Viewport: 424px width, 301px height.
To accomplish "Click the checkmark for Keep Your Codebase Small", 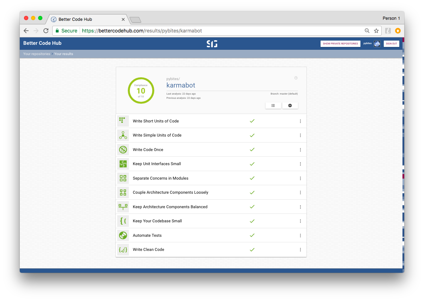I will pyautogui.click(x=252, y=221).
